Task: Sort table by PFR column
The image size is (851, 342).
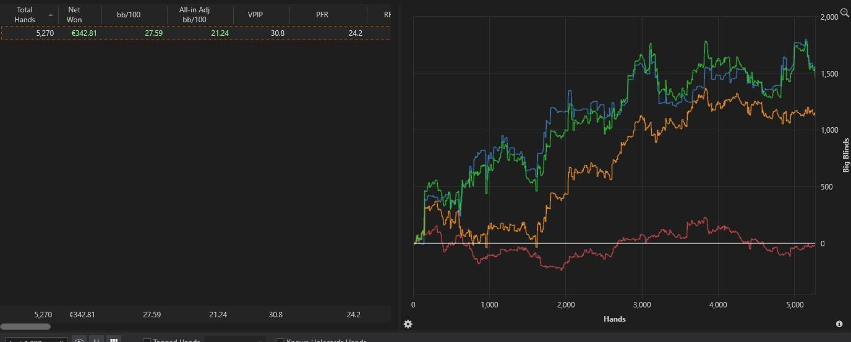Action: [322, 15]
